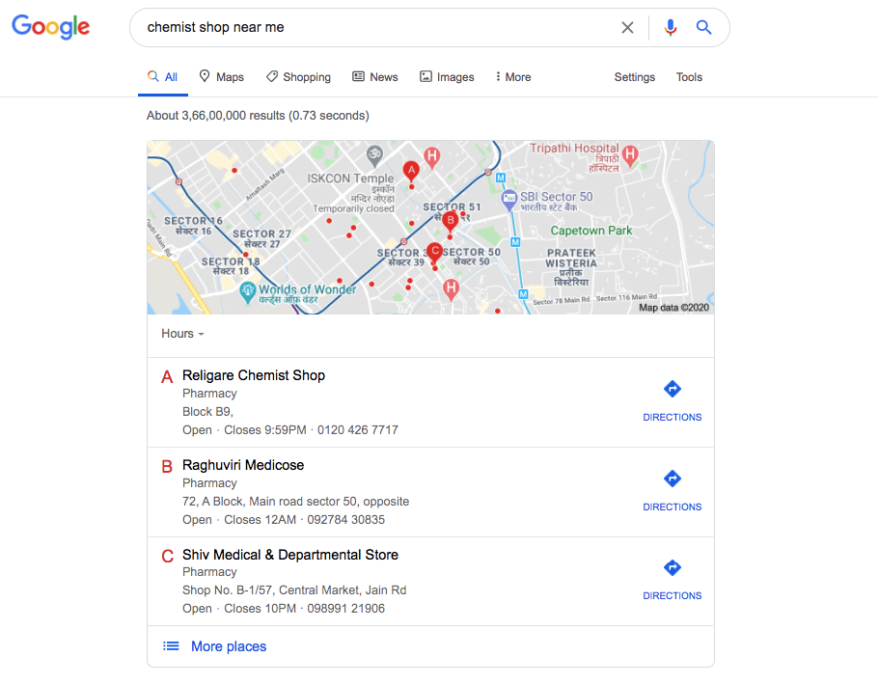
Task: Click Worlds of Wonder map marker
Action: (247, 292)
